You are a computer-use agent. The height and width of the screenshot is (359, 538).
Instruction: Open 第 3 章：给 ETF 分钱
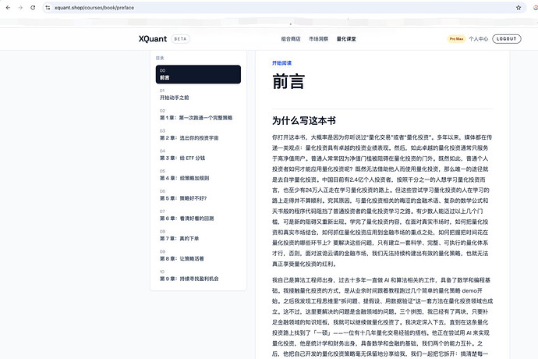point(198,155)
